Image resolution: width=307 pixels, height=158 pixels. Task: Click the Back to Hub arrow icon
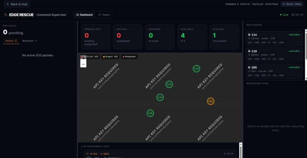tap(8, 4)
